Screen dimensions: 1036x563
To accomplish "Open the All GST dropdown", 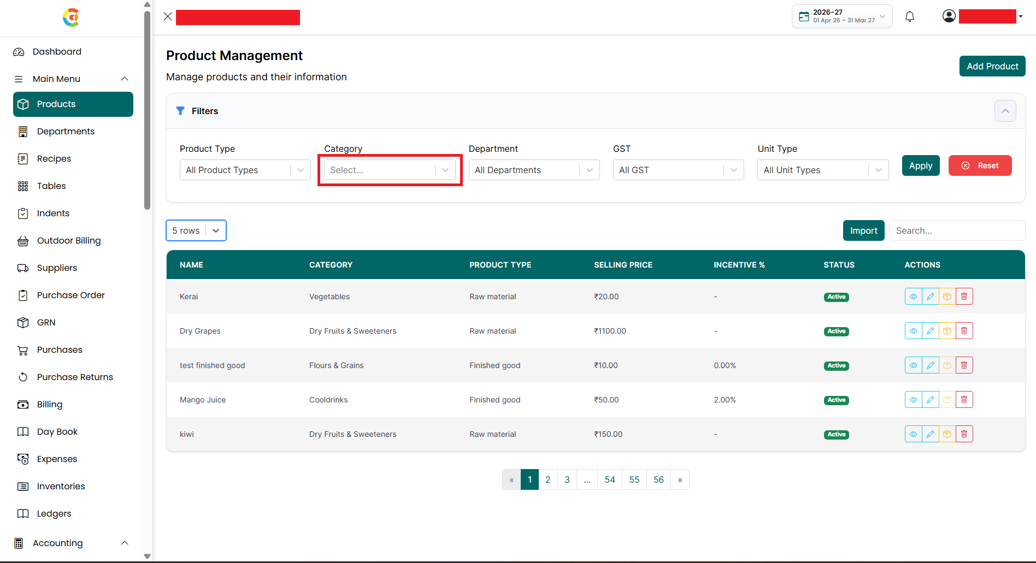I will 678,170.
